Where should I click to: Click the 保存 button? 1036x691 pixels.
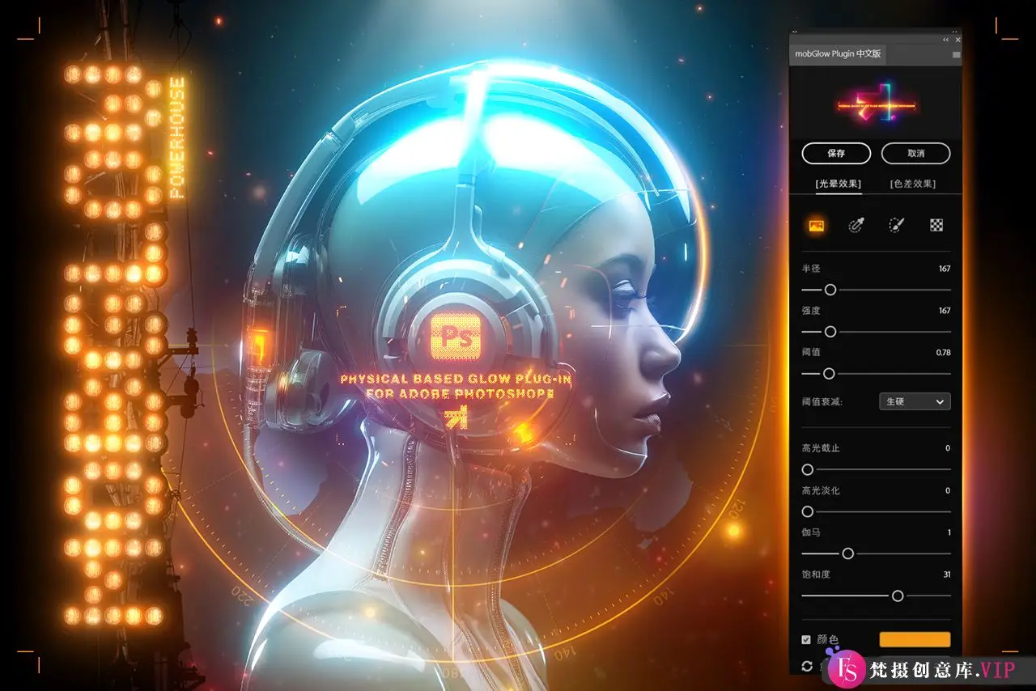pyautogui.click(x=836, y=153)
